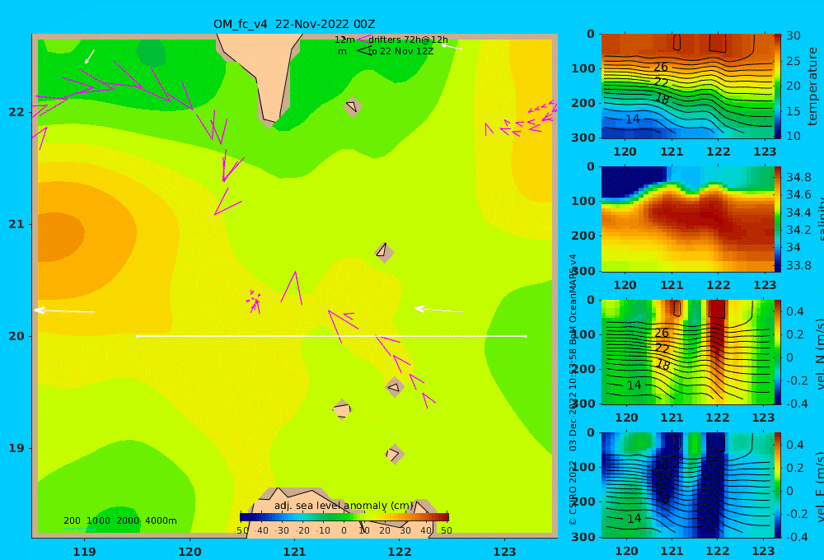Click the salinity color bar

tap(778, 219)
